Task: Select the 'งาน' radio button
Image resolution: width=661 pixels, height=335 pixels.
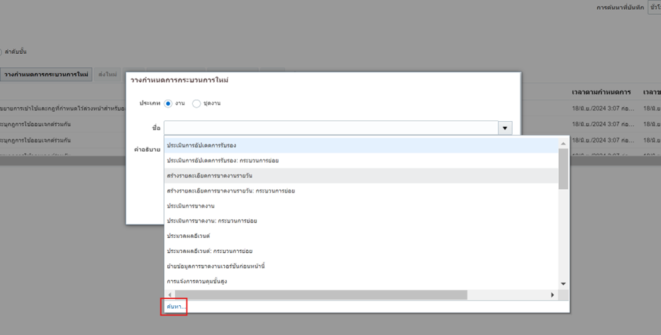Action: pyautogui.click(x=168, y=103)
